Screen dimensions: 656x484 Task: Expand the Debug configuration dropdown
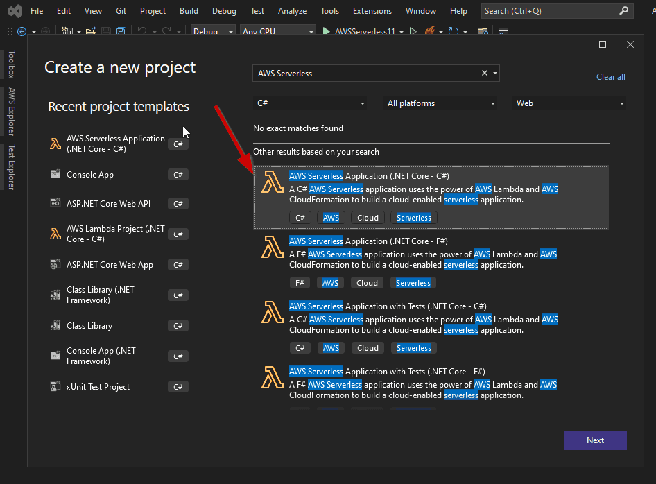(213, 32)
